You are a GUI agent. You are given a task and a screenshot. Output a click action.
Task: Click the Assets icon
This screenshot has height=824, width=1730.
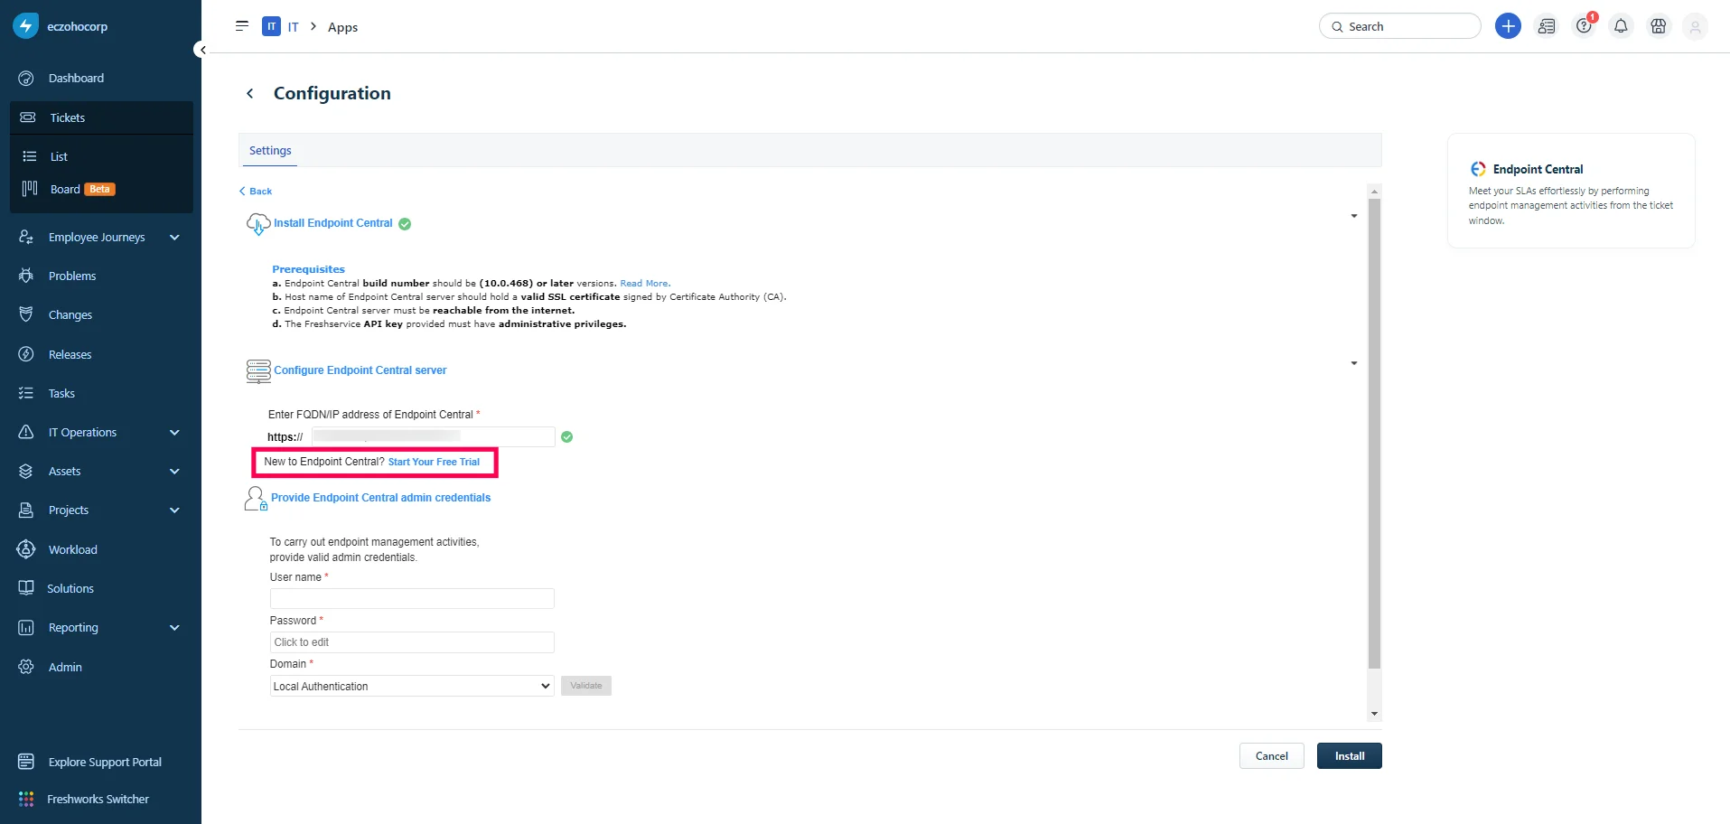[26, 471]
